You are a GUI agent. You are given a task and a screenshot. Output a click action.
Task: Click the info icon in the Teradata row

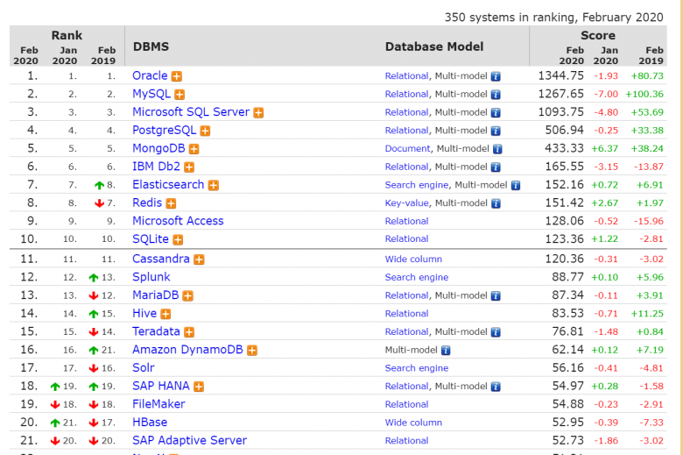pos(496,332)
